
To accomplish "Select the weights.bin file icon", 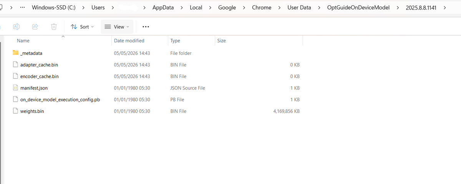I will (x=16, y=111).
